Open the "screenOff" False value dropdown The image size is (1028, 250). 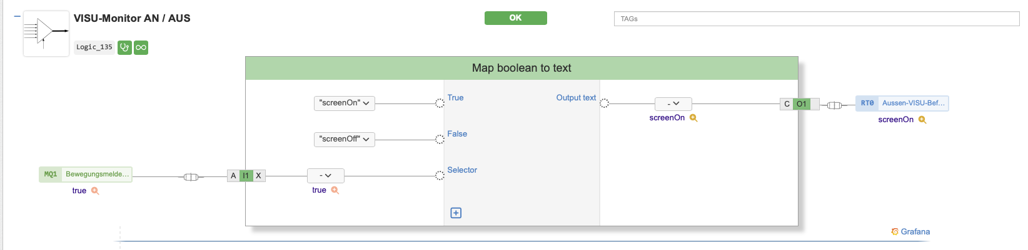(344, 139)
